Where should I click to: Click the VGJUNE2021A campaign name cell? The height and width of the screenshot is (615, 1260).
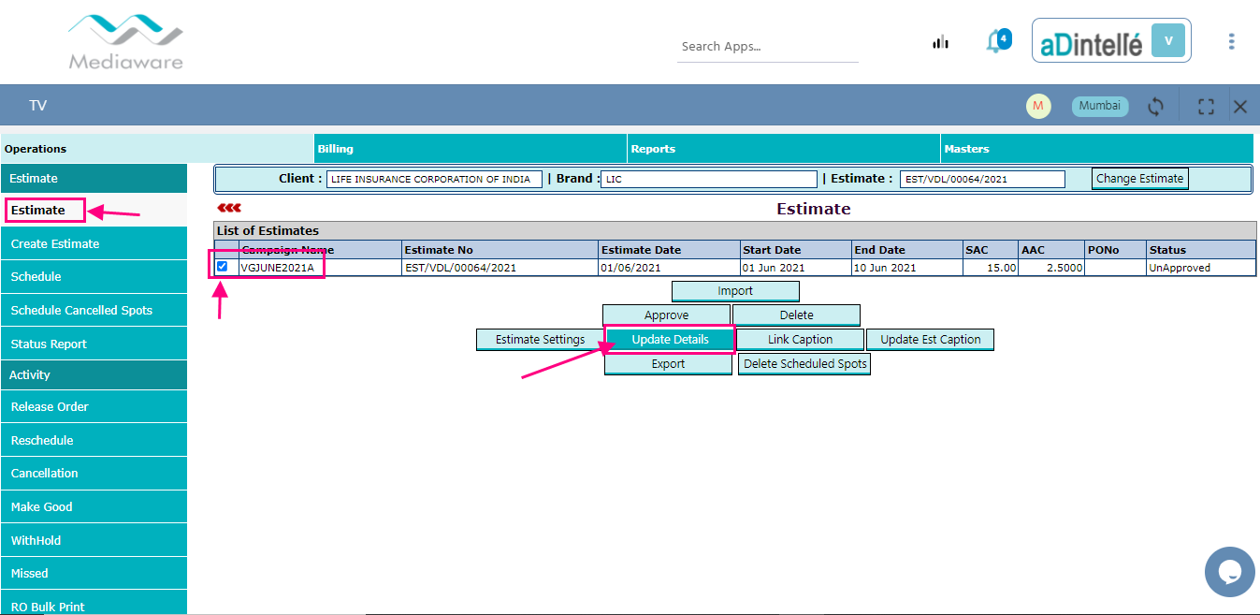tap(320, 268)
